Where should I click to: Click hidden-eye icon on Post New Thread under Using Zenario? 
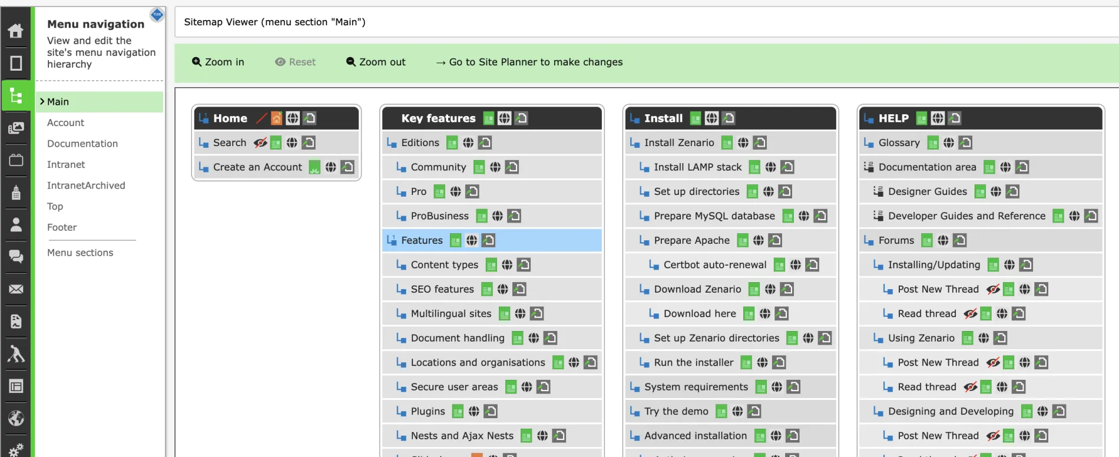[993, 363]
